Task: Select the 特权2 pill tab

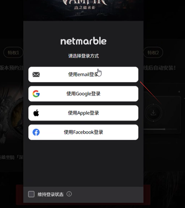Action: click(x=153, y=53)
